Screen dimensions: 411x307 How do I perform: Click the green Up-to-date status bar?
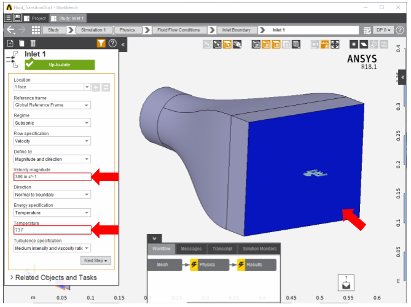[x=60, y=64]
